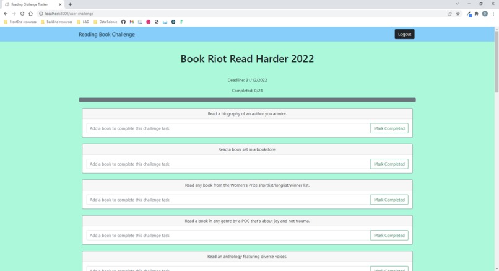
Task: Open the green F bookmark icon
Action: pyautogui.click(x=181, y=22)
